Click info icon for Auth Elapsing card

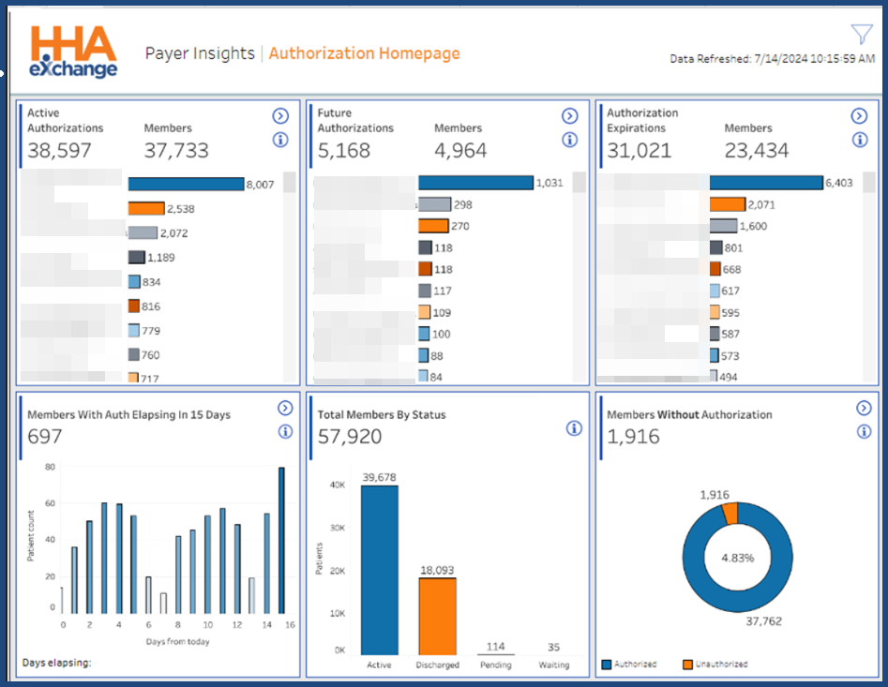tap(285, 431)
